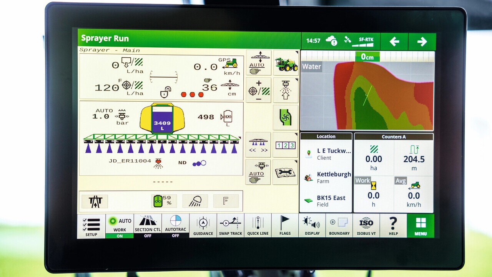Toggle pressure AUTO manual mode button

pyautogui.click(x=258, y=172)
